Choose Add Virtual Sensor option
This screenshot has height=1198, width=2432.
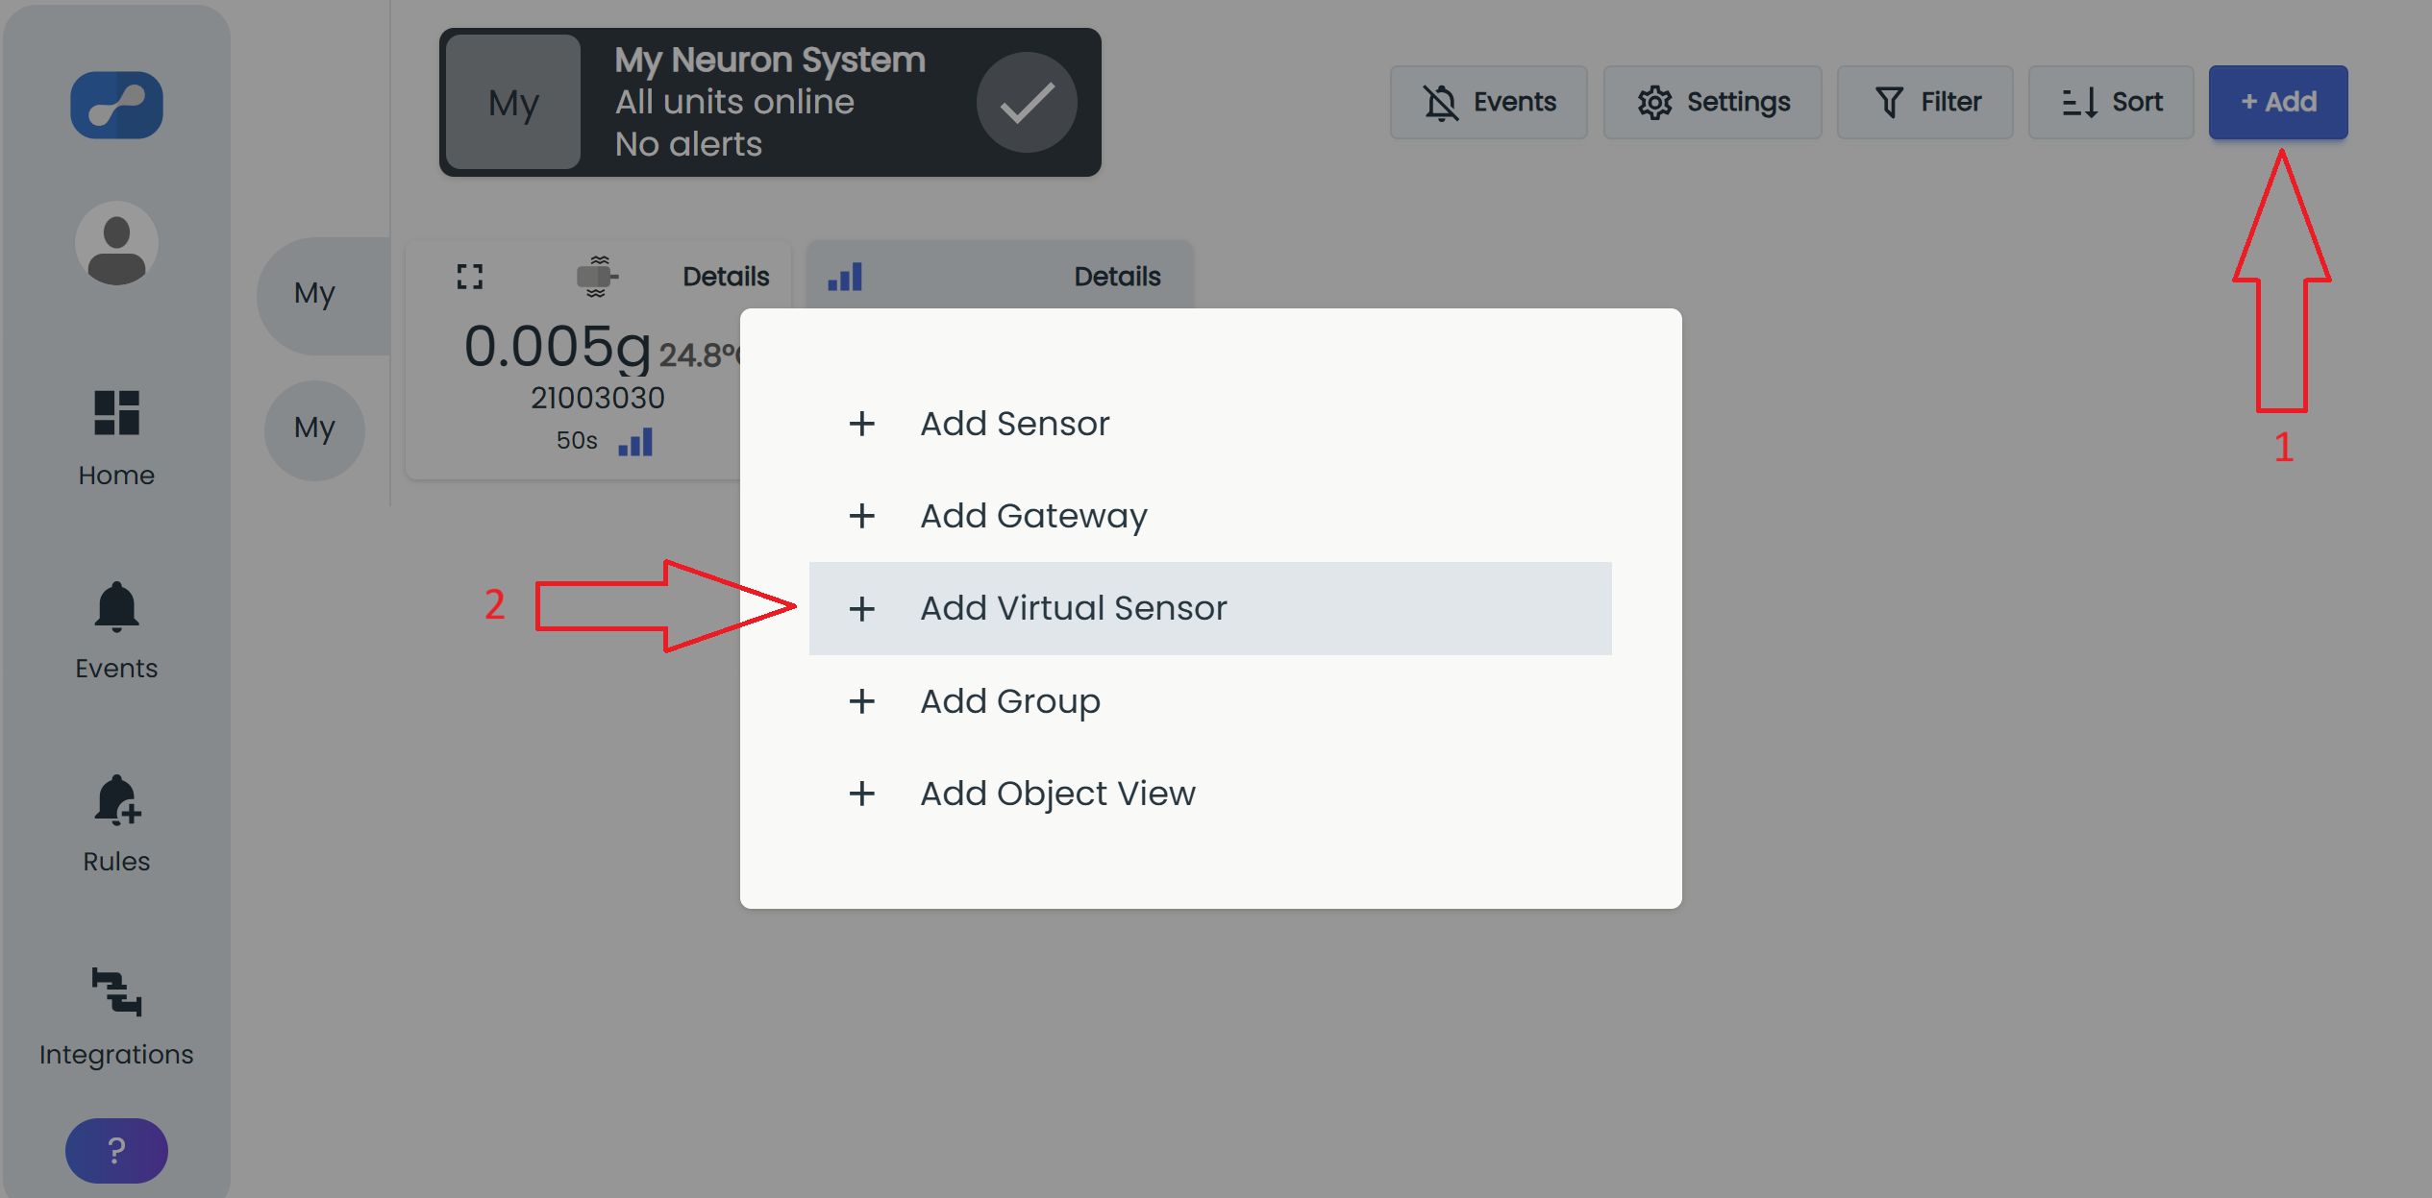click(1210, 608)
